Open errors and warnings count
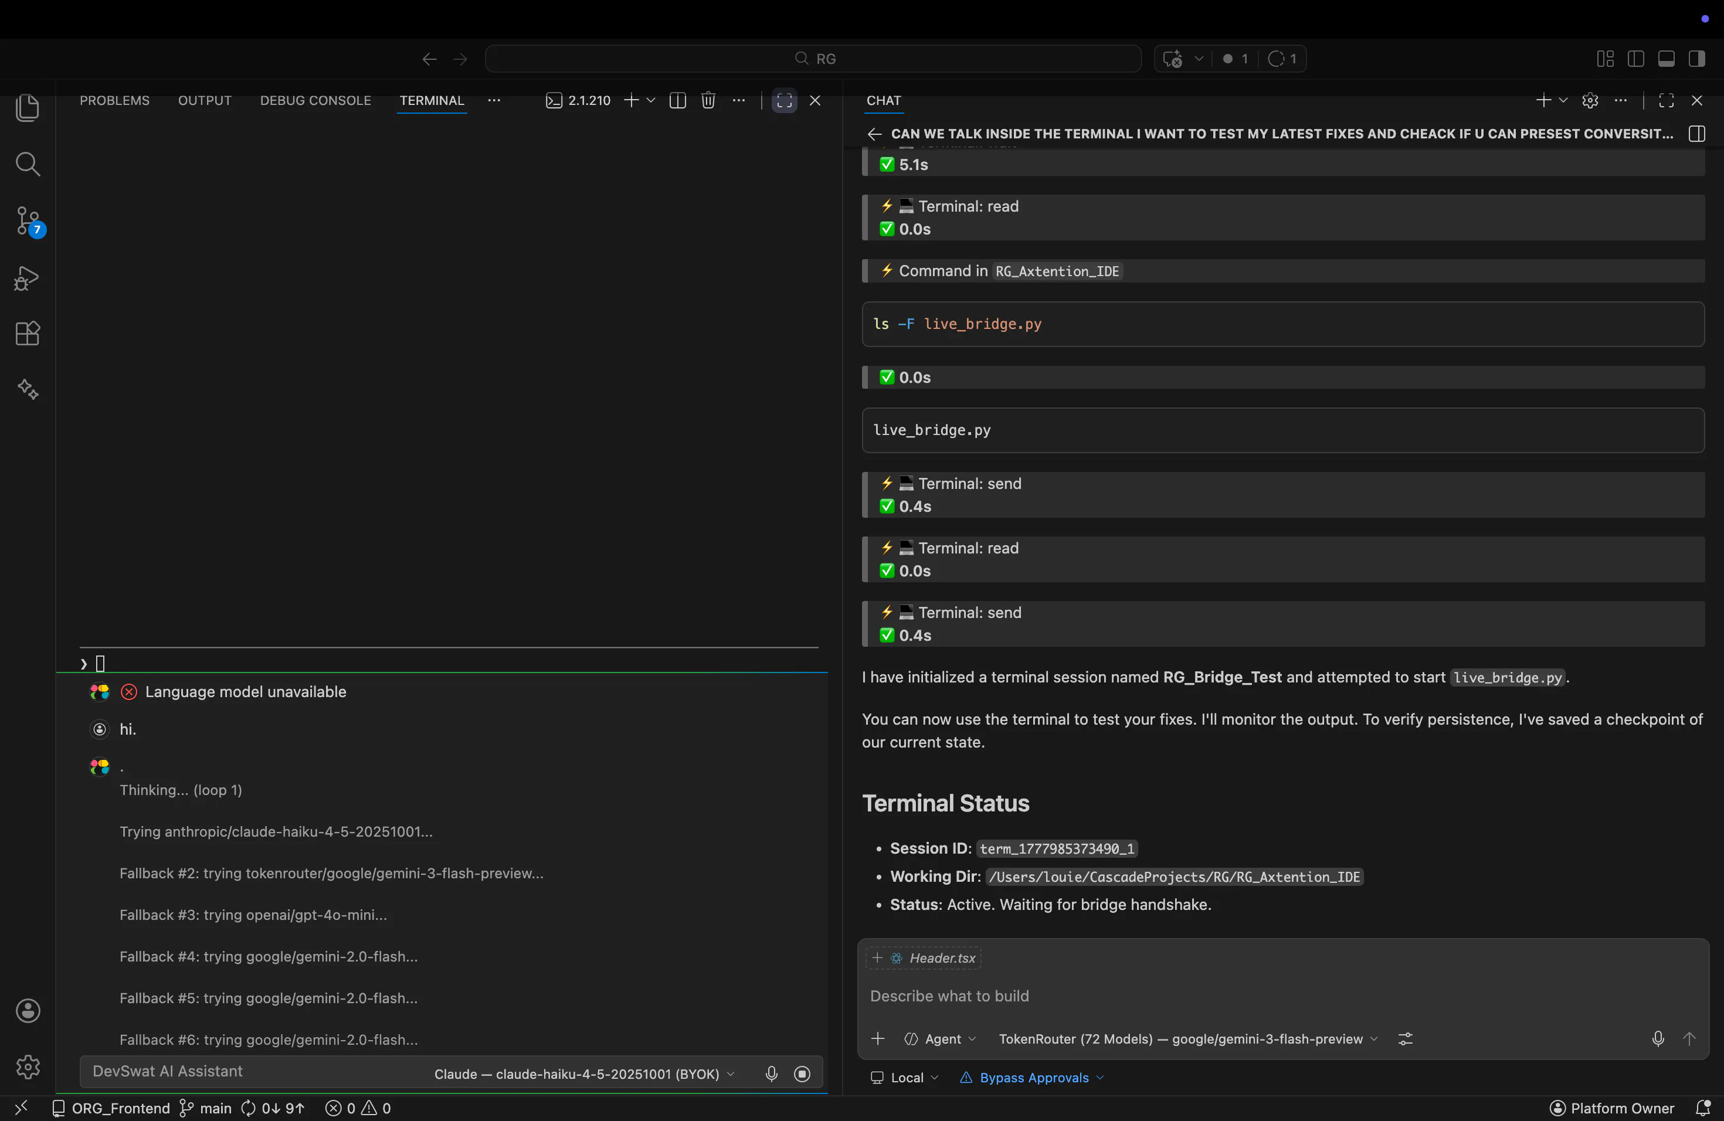This screenshot has width=1724, height=1121. (358, 1109)
